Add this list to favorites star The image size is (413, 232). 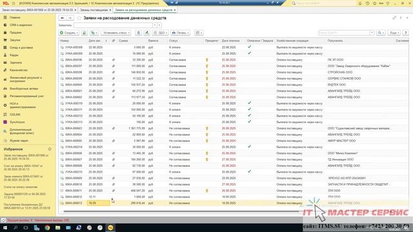click(79, 18)
